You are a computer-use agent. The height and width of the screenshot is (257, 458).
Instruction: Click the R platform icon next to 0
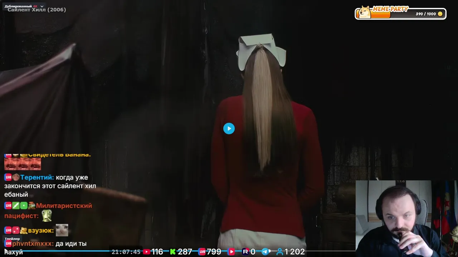click(245, 252)
